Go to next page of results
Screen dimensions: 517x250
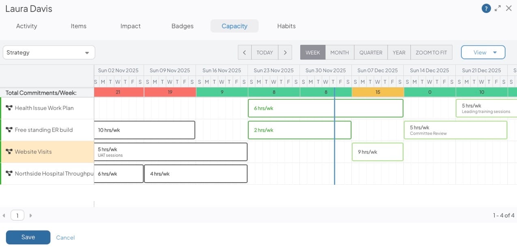pos(30,216)
